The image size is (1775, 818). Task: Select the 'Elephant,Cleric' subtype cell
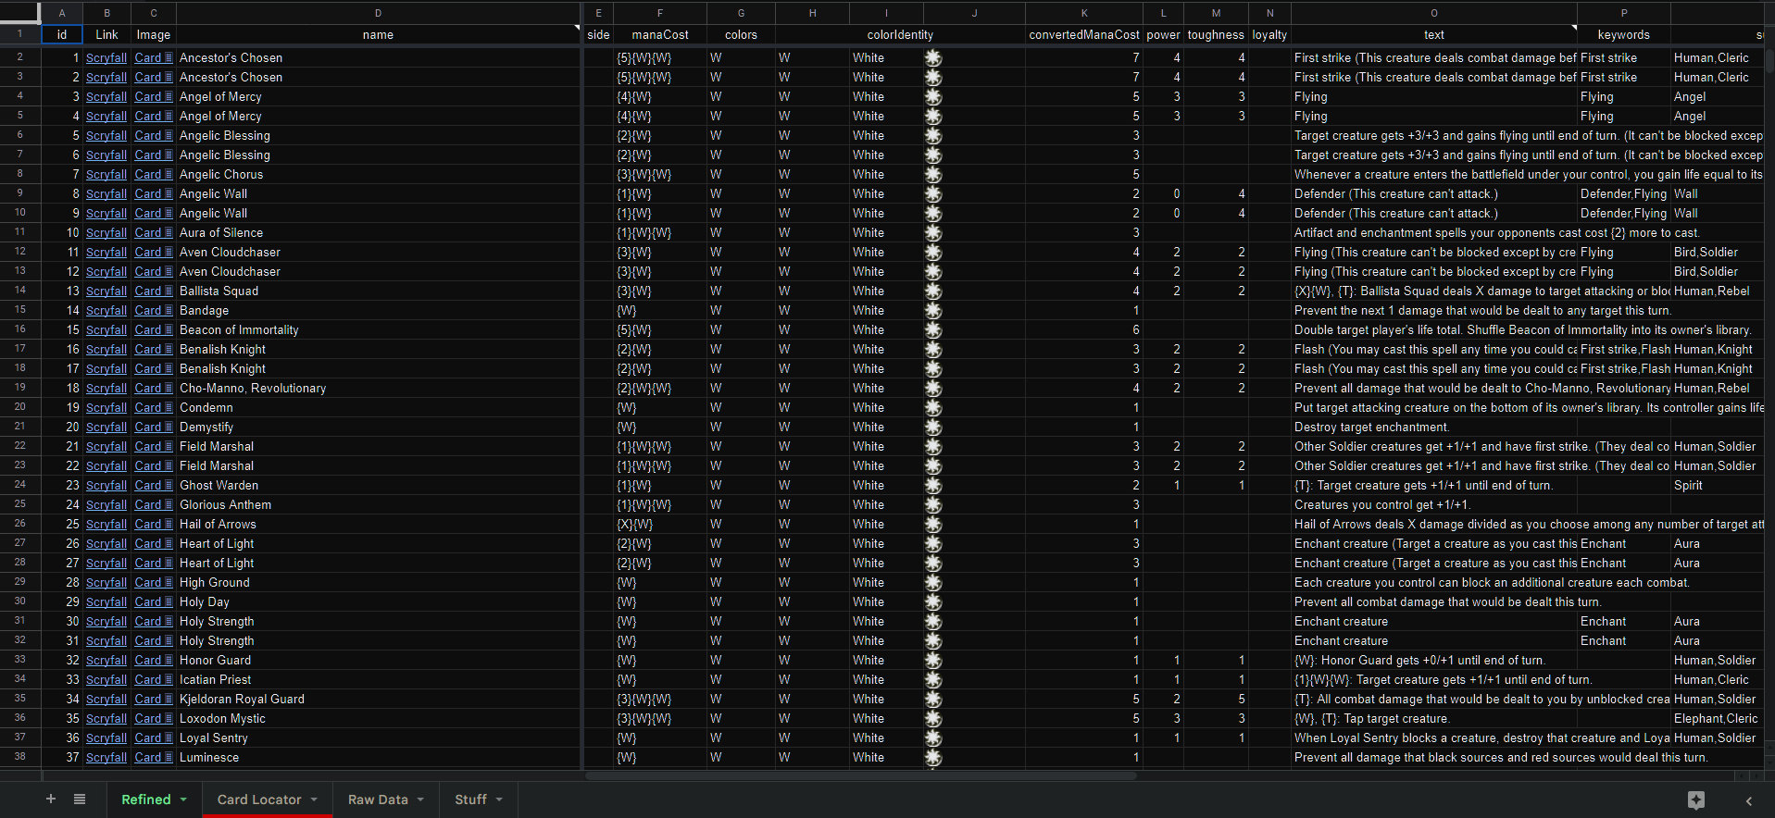[1719, 718]
